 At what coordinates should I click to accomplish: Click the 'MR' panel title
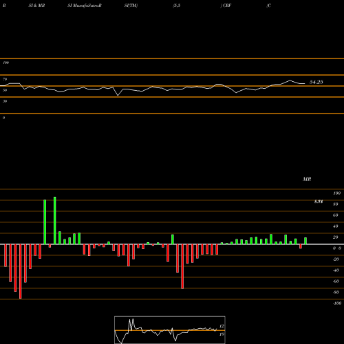pyautogui.click(x=307, y=179)
